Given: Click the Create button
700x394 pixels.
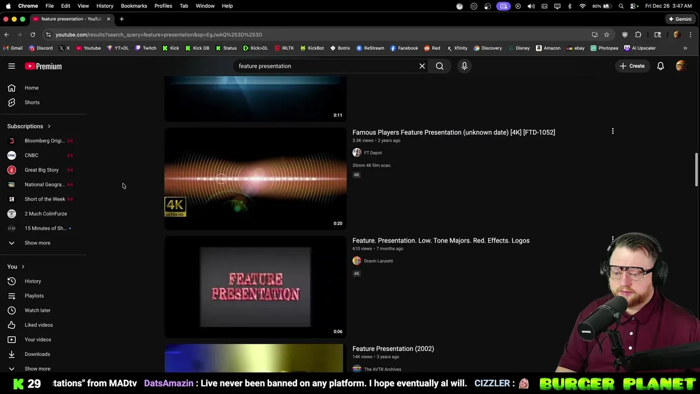Looking at the screenshot, I should (632, 66).
